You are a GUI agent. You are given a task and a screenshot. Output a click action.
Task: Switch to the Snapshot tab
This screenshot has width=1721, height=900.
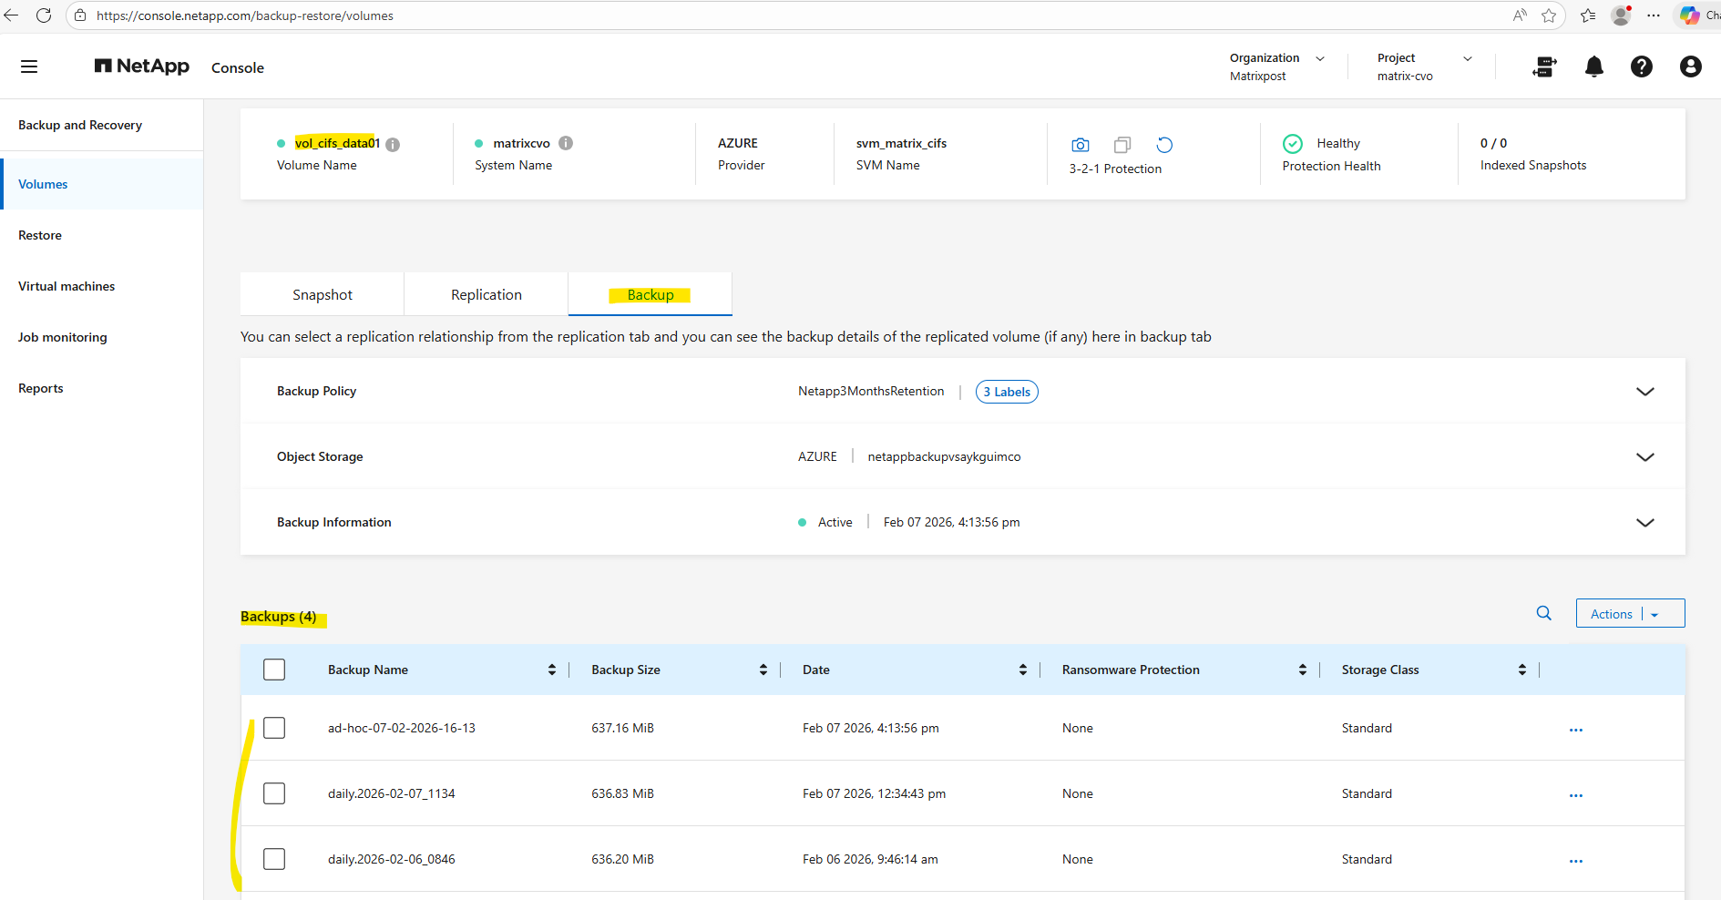click(323, 294)
